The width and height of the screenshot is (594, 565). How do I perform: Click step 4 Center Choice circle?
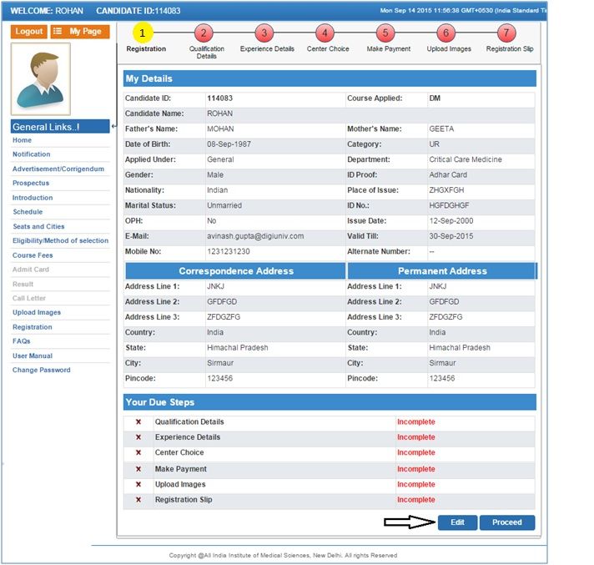point(325,33)
